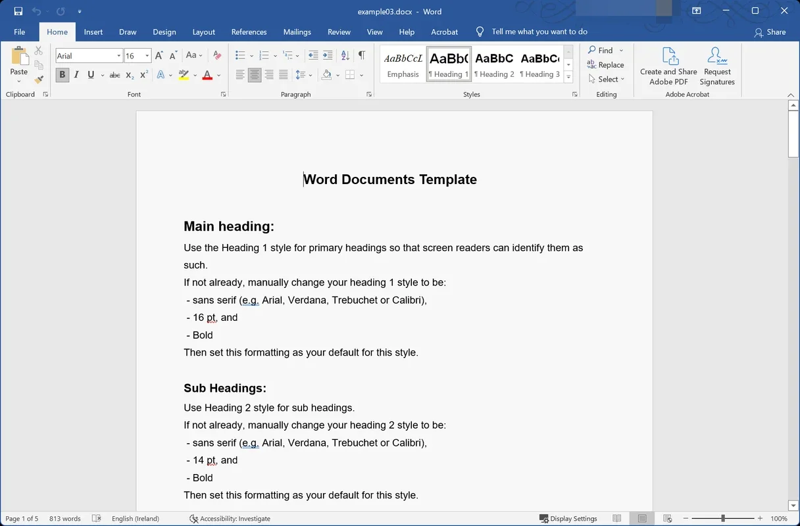Click the Subscript icon
800x526 pixels.
click(129, 75)
